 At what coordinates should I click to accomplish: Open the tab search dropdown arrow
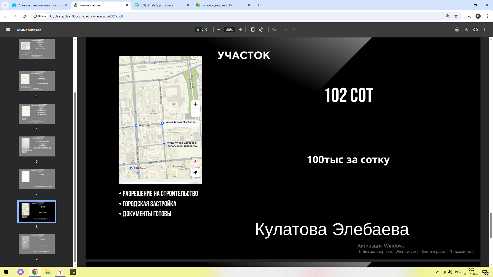(5, 5)
